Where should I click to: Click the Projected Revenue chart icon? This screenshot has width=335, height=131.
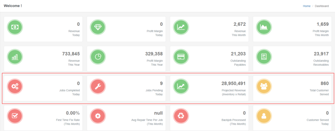[x=181, y=86]
